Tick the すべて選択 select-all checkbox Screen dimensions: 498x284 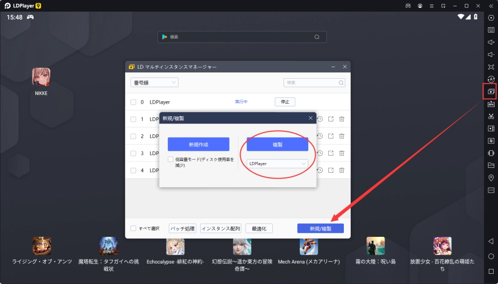pyautogui.click(x=133, y=229)
